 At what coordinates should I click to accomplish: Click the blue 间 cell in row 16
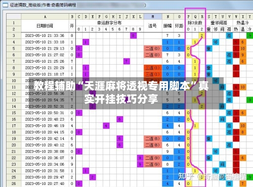pyautogui.click(x=223, y=119)
